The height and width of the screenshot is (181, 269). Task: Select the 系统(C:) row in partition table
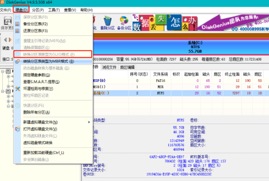pyautogui.click(x=181, y=93)
